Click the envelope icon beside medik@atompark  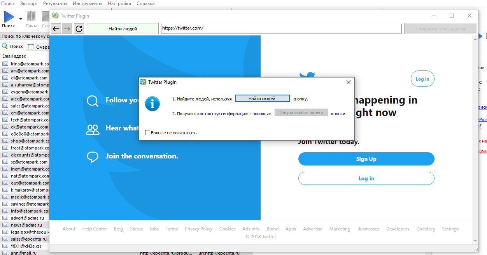click(x=5, y=197)
